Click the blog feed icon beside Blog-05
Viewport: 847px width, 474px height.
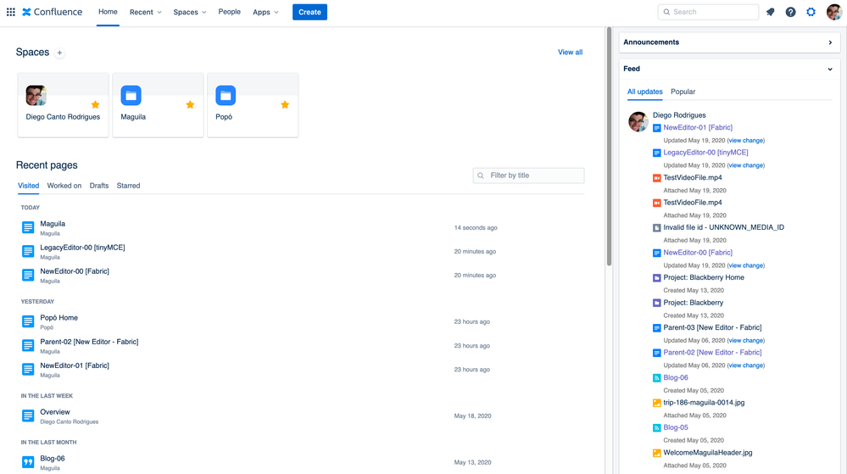(657, 428)
